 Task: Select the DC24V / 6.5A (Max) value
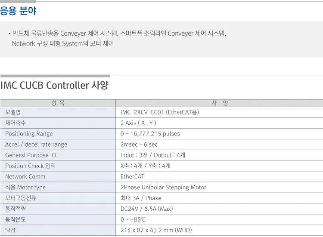[146, 209]
